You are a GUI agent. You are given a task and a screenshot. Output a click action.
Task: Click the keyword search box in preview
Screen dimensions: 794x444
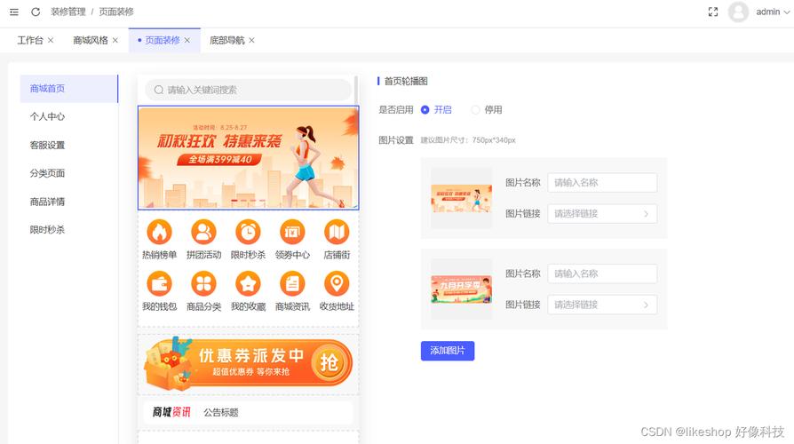point(248,90)
